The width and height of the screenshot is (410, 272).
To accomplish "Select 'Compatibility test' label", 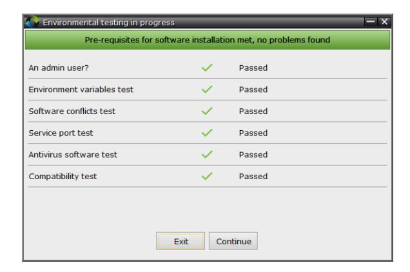I will (63, 177).
